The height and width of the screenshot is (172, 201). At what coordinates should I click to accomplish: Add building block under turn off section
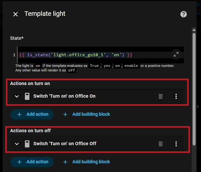pyautogui.click(x=87, y=162)
